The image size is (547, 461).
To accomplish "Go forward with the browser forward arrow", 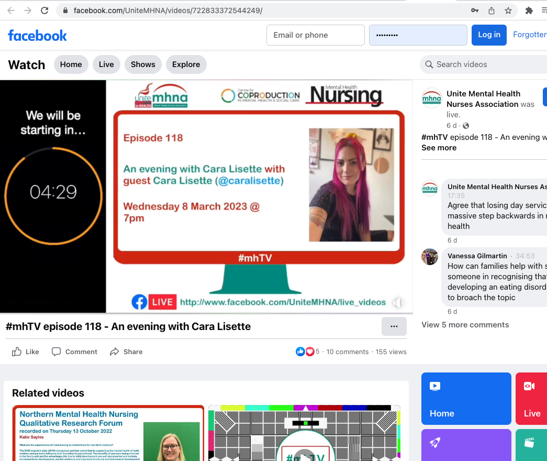I will click(28, 10).
